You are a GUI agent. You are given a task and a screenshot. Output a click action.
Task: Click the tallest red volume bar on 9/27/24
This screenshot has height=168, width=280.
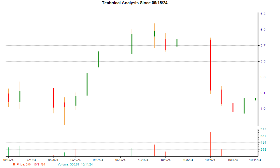pyautogui.click(x=98, y=143)
